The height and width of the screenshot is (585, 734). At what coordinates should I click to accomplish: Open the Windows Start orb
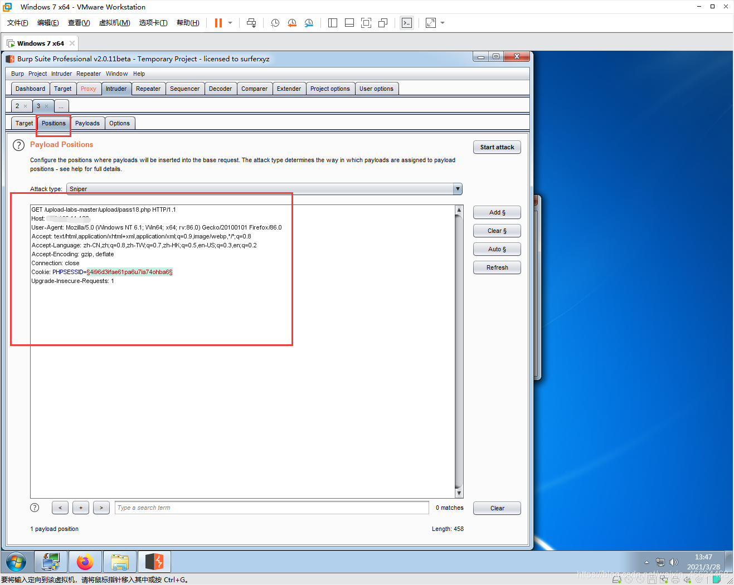click(16, 562)
